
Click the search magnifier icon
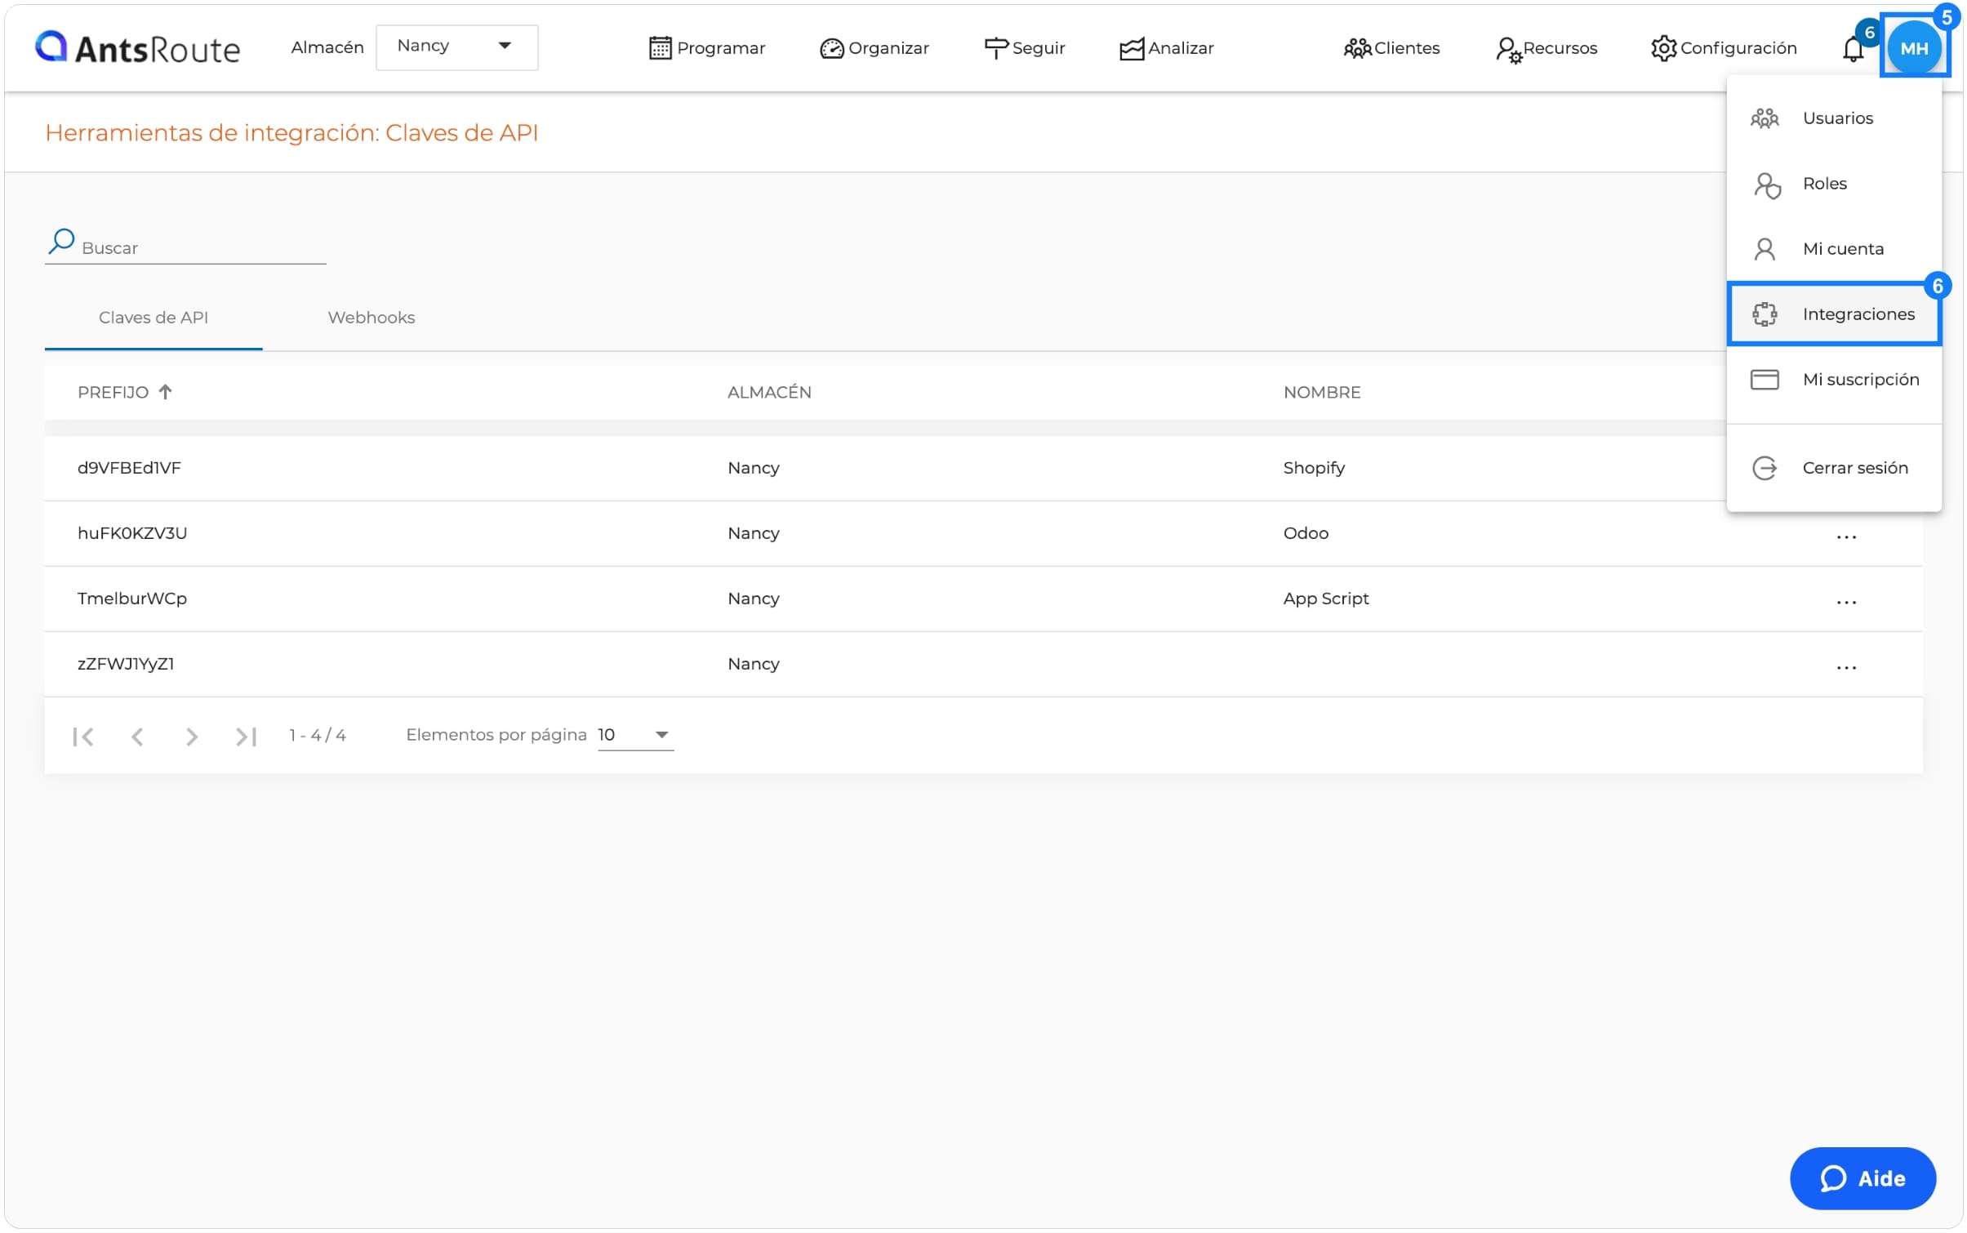tap(61, 240)
